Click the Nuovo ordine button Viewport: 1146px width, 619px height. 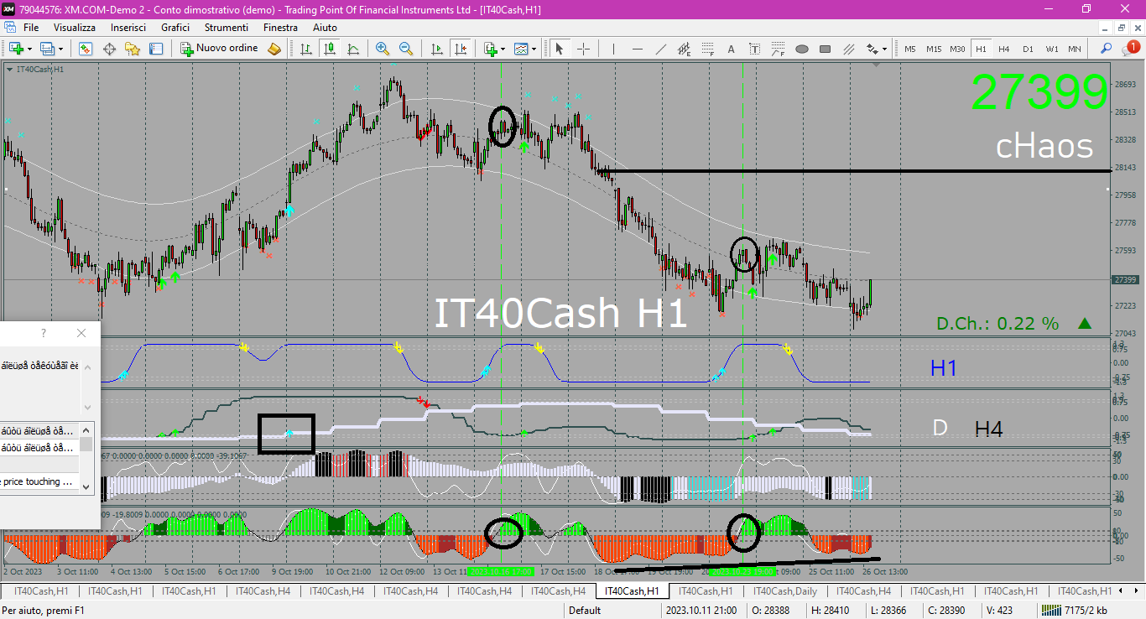pyautogui.click(x=220, y=49)
